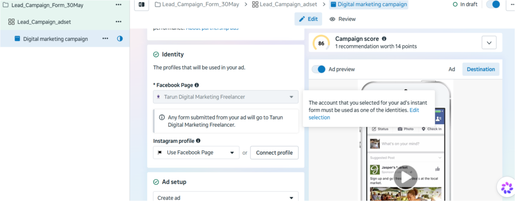Click the info icon in form submission notice
Image resolution: width=515 pixels, height=201 pixels.
click(x=161, y=117)
